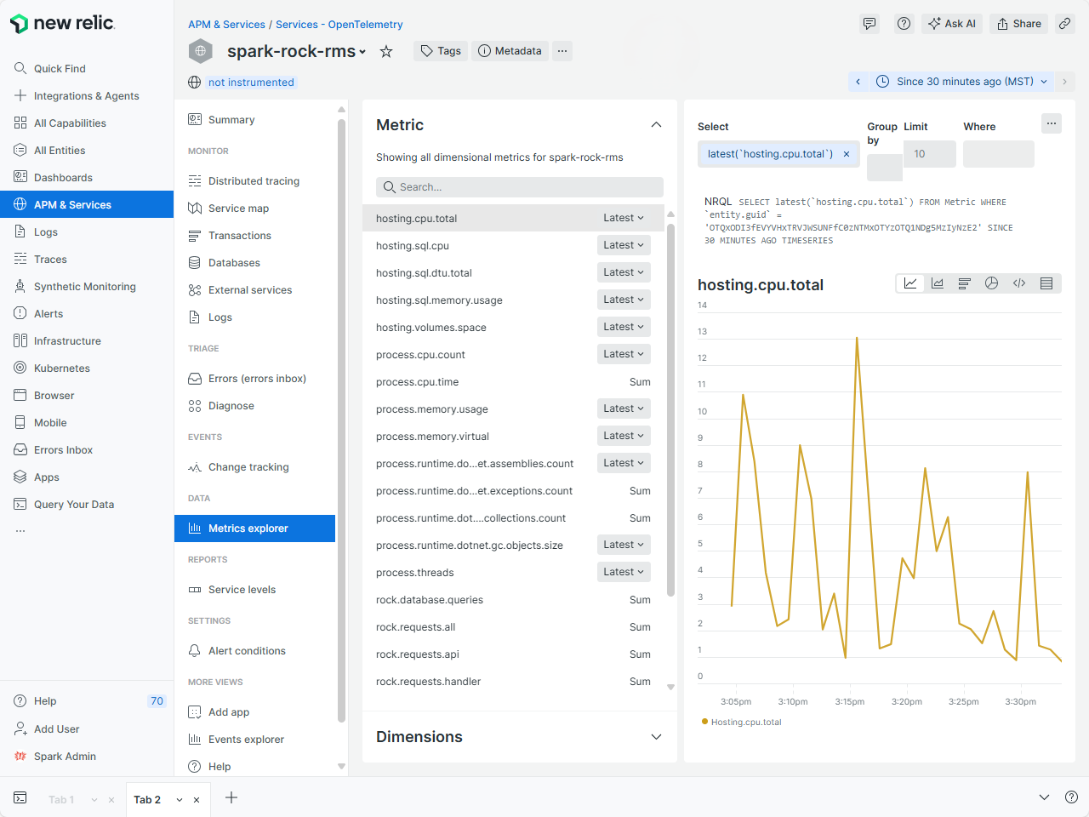Screen dimensions: 1089x817
Task: Select bar chart type icon
Action: point(965,283)
